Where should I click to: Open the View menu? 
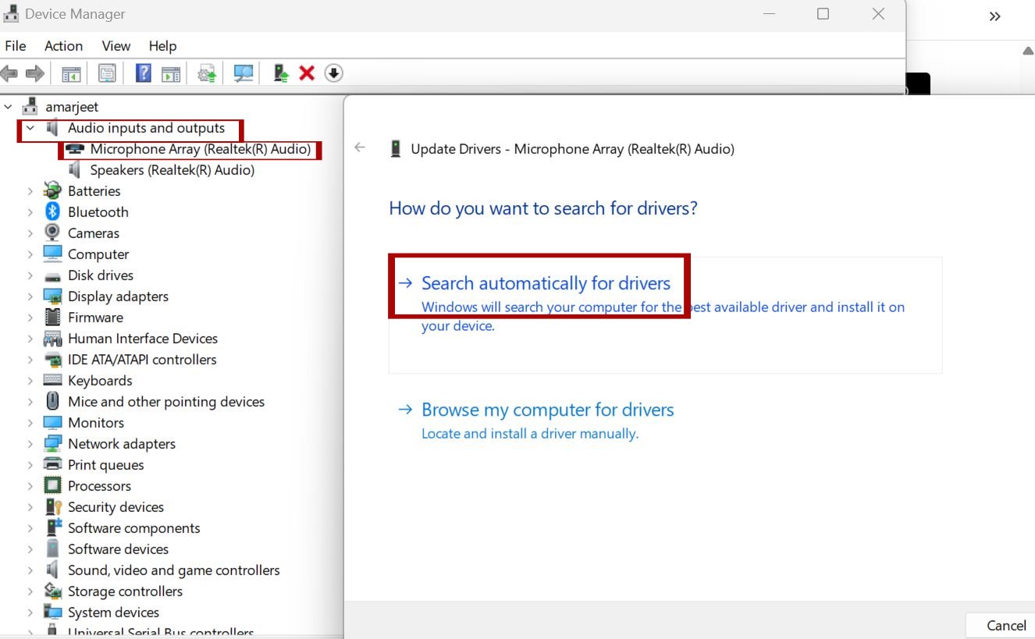click(116, 45)
